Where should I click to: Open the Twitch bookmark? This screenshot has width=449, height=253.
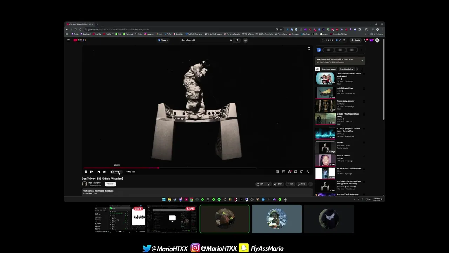(75, 34)
